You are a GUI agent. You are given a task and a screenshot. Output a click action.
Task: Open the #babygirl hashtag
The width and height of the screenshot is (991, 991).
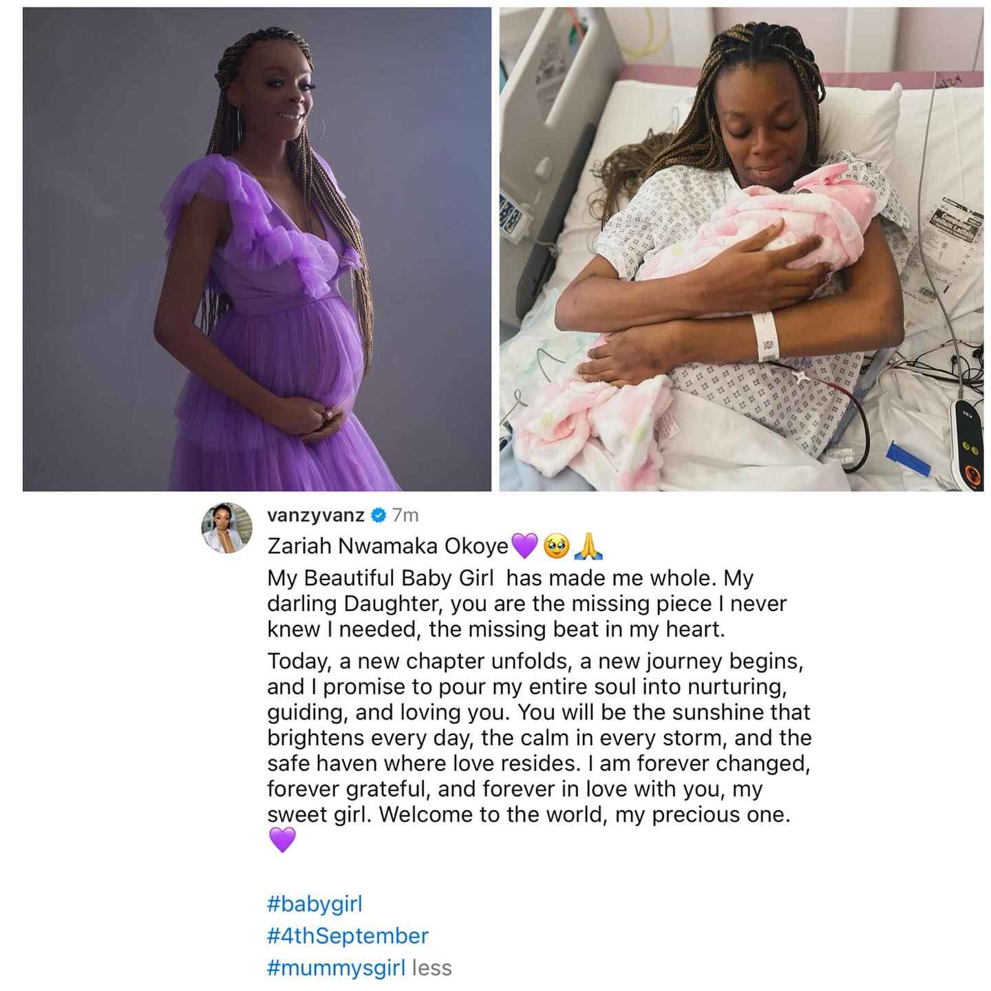(314, 904)
